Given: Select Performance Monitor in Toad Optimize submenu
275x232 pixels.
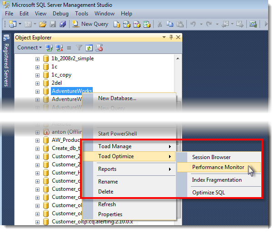Looking at the screenshot, I should [x=219, y=167].
